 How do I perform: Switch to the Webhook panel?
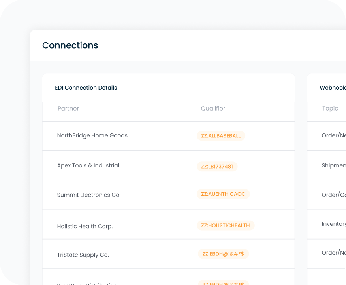(x=332, y=88)
